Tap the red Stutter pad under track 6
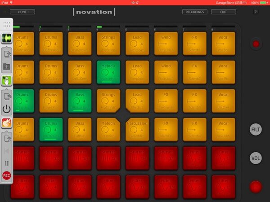Screen dimensions: 270x202 tap(166, 158)
